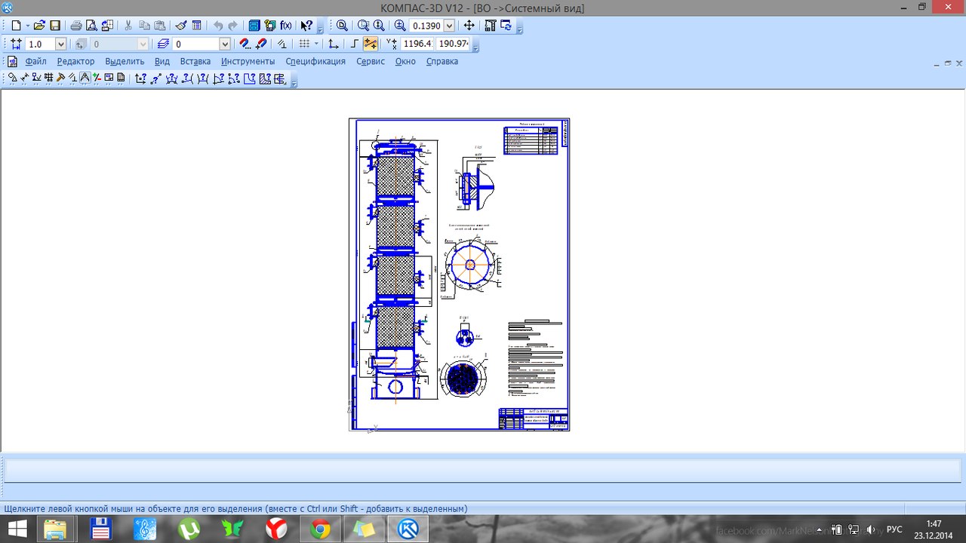This screenshot has width=966, height=543.
Task: Expand the zoom factor 0.1390 dropdown
Action: [450, 25]
